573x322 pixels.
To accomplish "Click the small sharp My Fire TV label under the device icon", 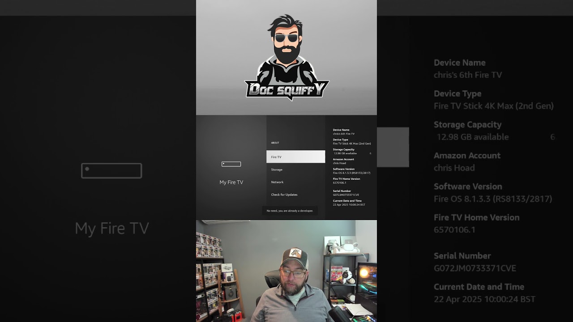I will point(231,182).
